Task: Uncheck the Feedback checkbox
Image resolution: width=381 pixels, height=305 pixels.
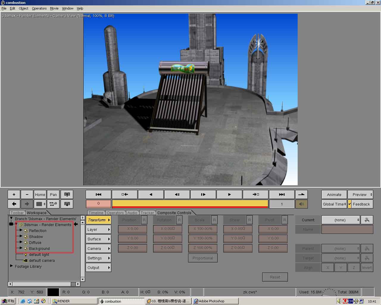Action: click(x=350, y=204)
